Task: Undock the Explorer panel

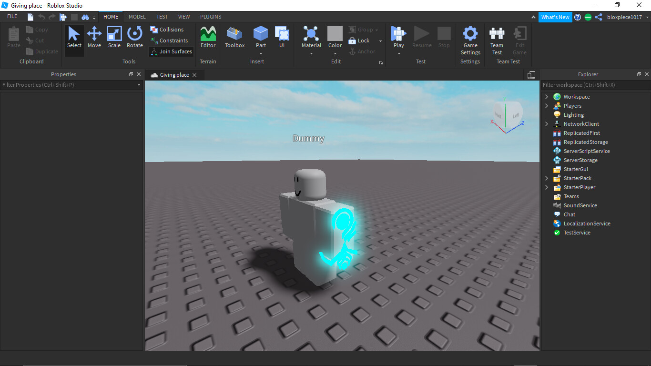Action: pyautogui.click(x=639, y=74)
